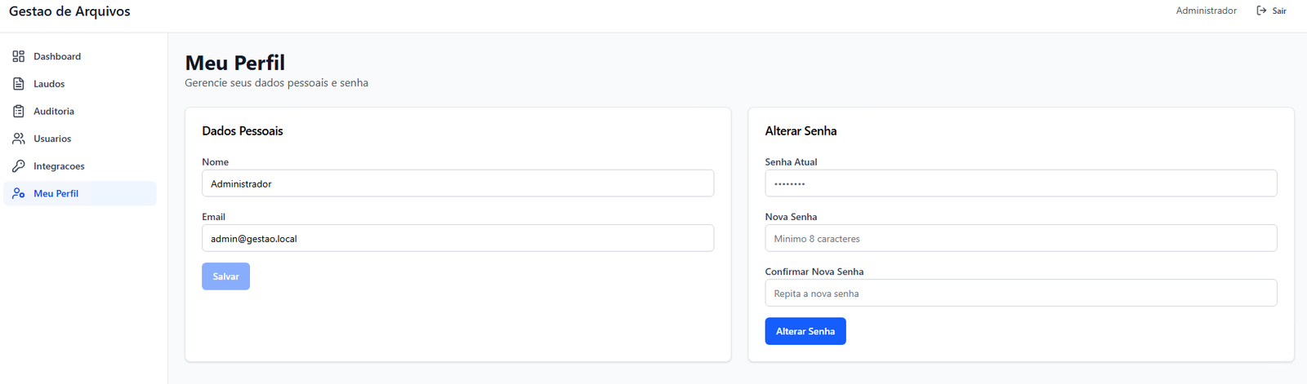
Task: Select the Senha Atual password field
Action: [1020, 183]
